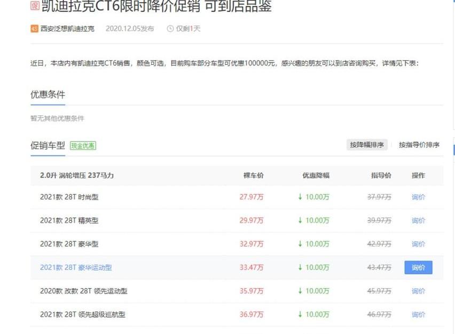Click the 10.00万 discount in 时尚型 row
This screenshot has height=334, width=455.
pyautogui.click(x=313, y=197)
